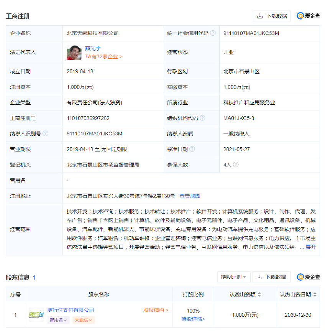Select 纳税人资质 value 一般纳税人
This screenshot has width=325, height=334.
coord(236,133)
